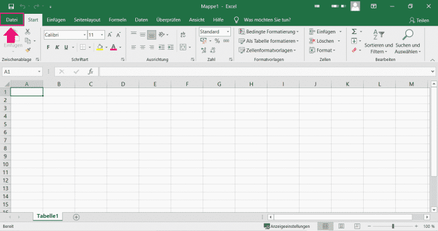
Task: Increase indent icon
Action: [x=171, y=47]
